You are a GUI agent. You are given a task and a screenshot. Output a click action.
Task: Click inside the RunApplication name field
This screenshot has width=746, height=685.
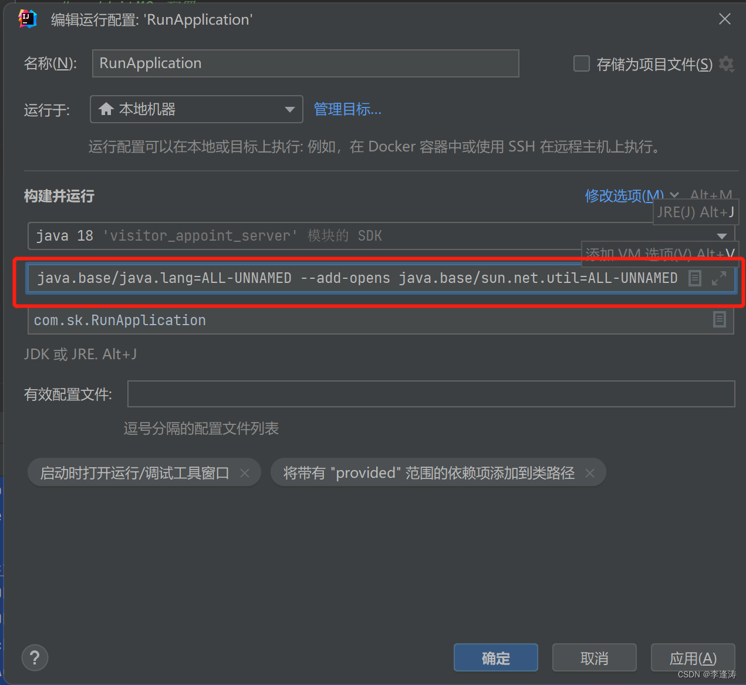coord(305,63)
